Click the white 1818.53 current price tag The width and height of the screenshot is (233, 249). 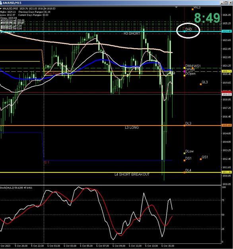click(x=227, y=94)
